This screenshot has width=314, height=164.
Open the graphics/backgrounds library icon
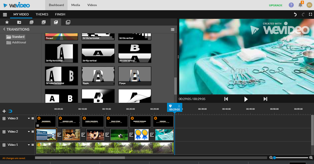pyautogui.click(x=68, y=22)
